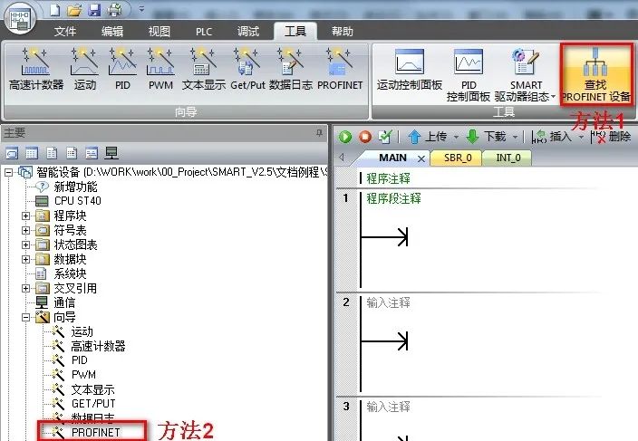Collapse the project root 智能设备 node
Screen dimensions: 638x441
click(8, 172)
